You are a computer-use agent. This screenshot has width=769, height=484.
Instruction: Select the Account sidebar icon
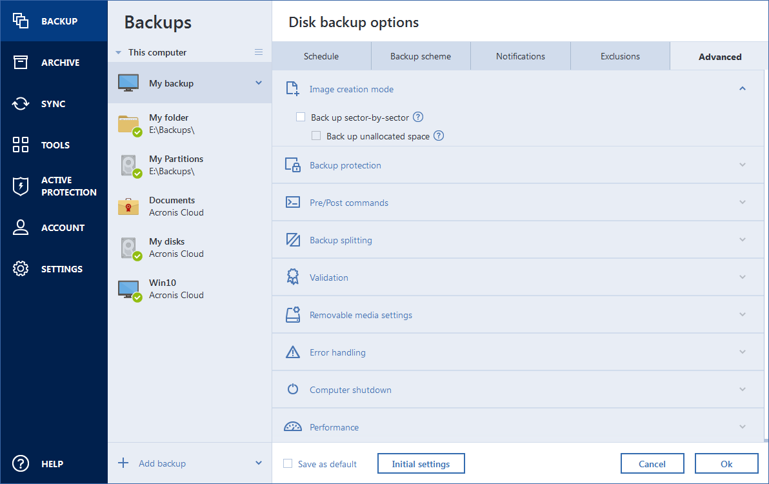(x=20, y=227)
